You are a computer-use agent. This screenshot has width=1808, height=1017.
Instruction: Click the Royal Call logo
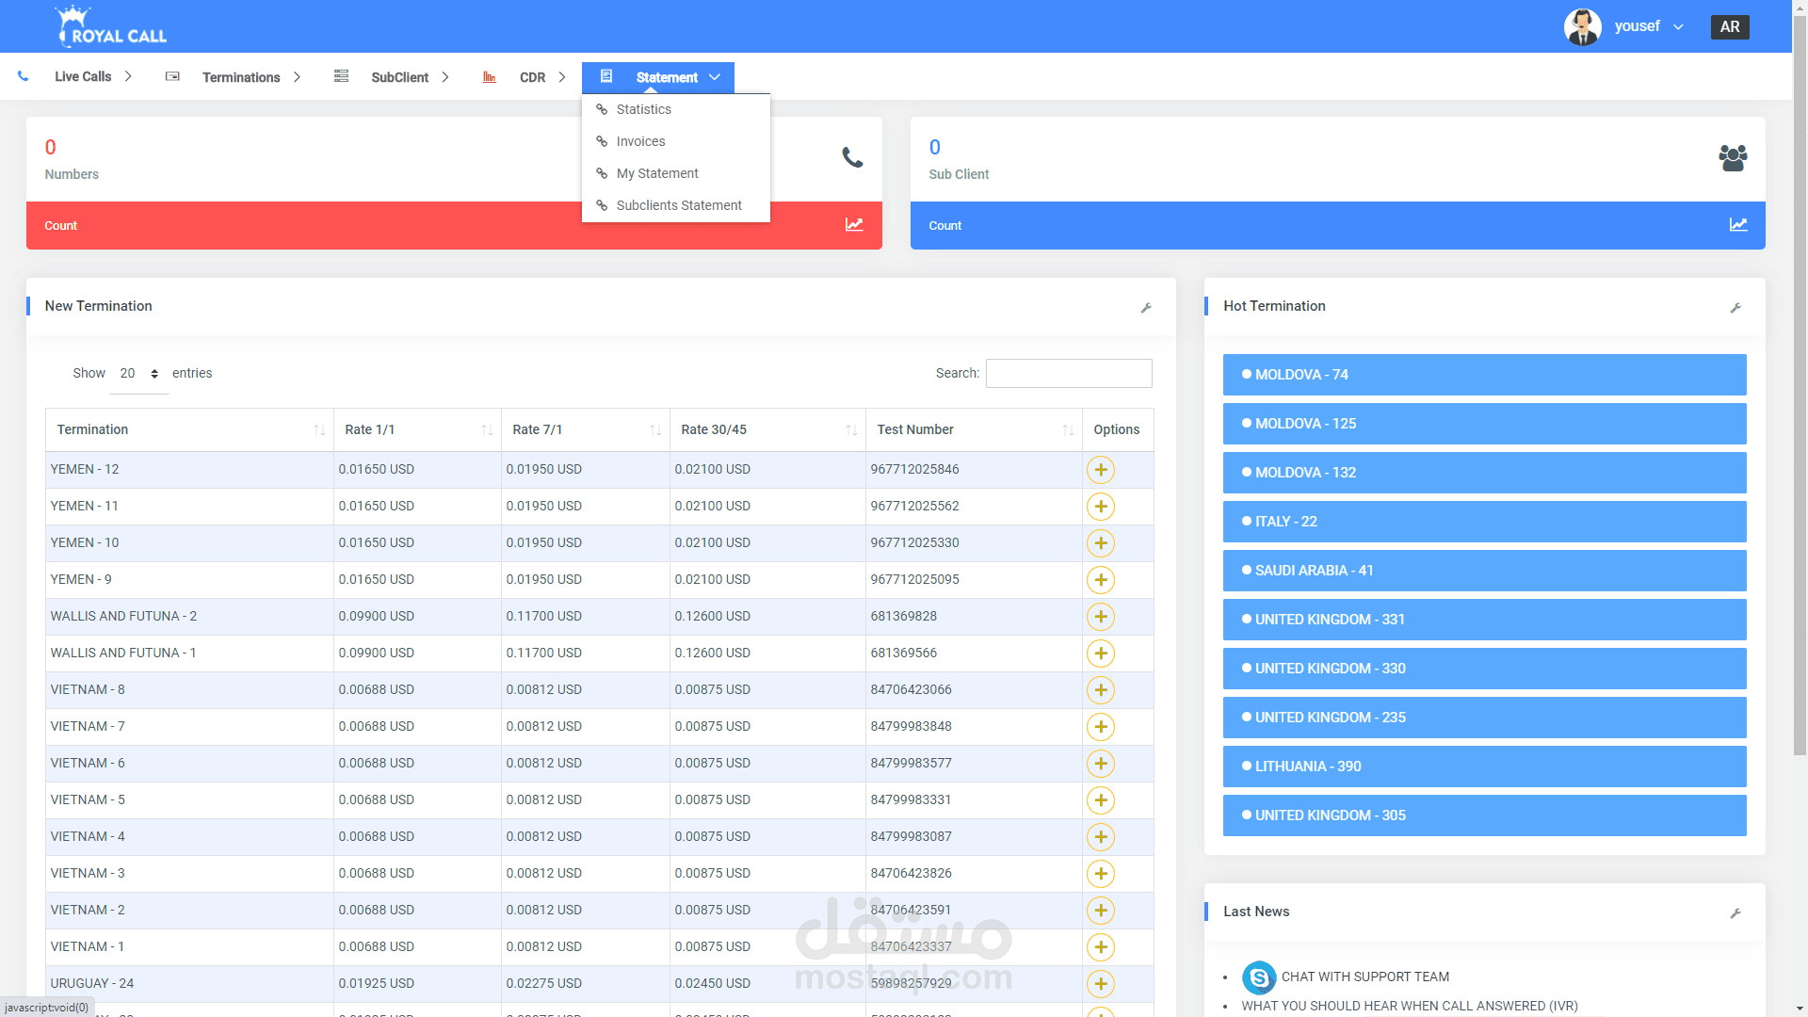pyautogui.click(x=112, y=26)
